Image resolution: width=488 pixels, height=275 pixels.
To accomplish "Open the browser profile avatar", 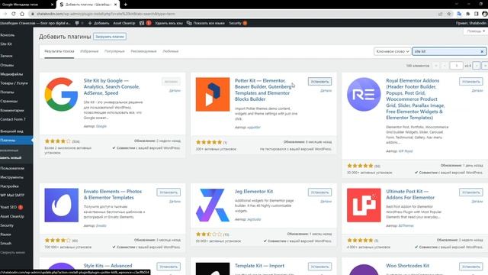I will (x=485, y=14).
